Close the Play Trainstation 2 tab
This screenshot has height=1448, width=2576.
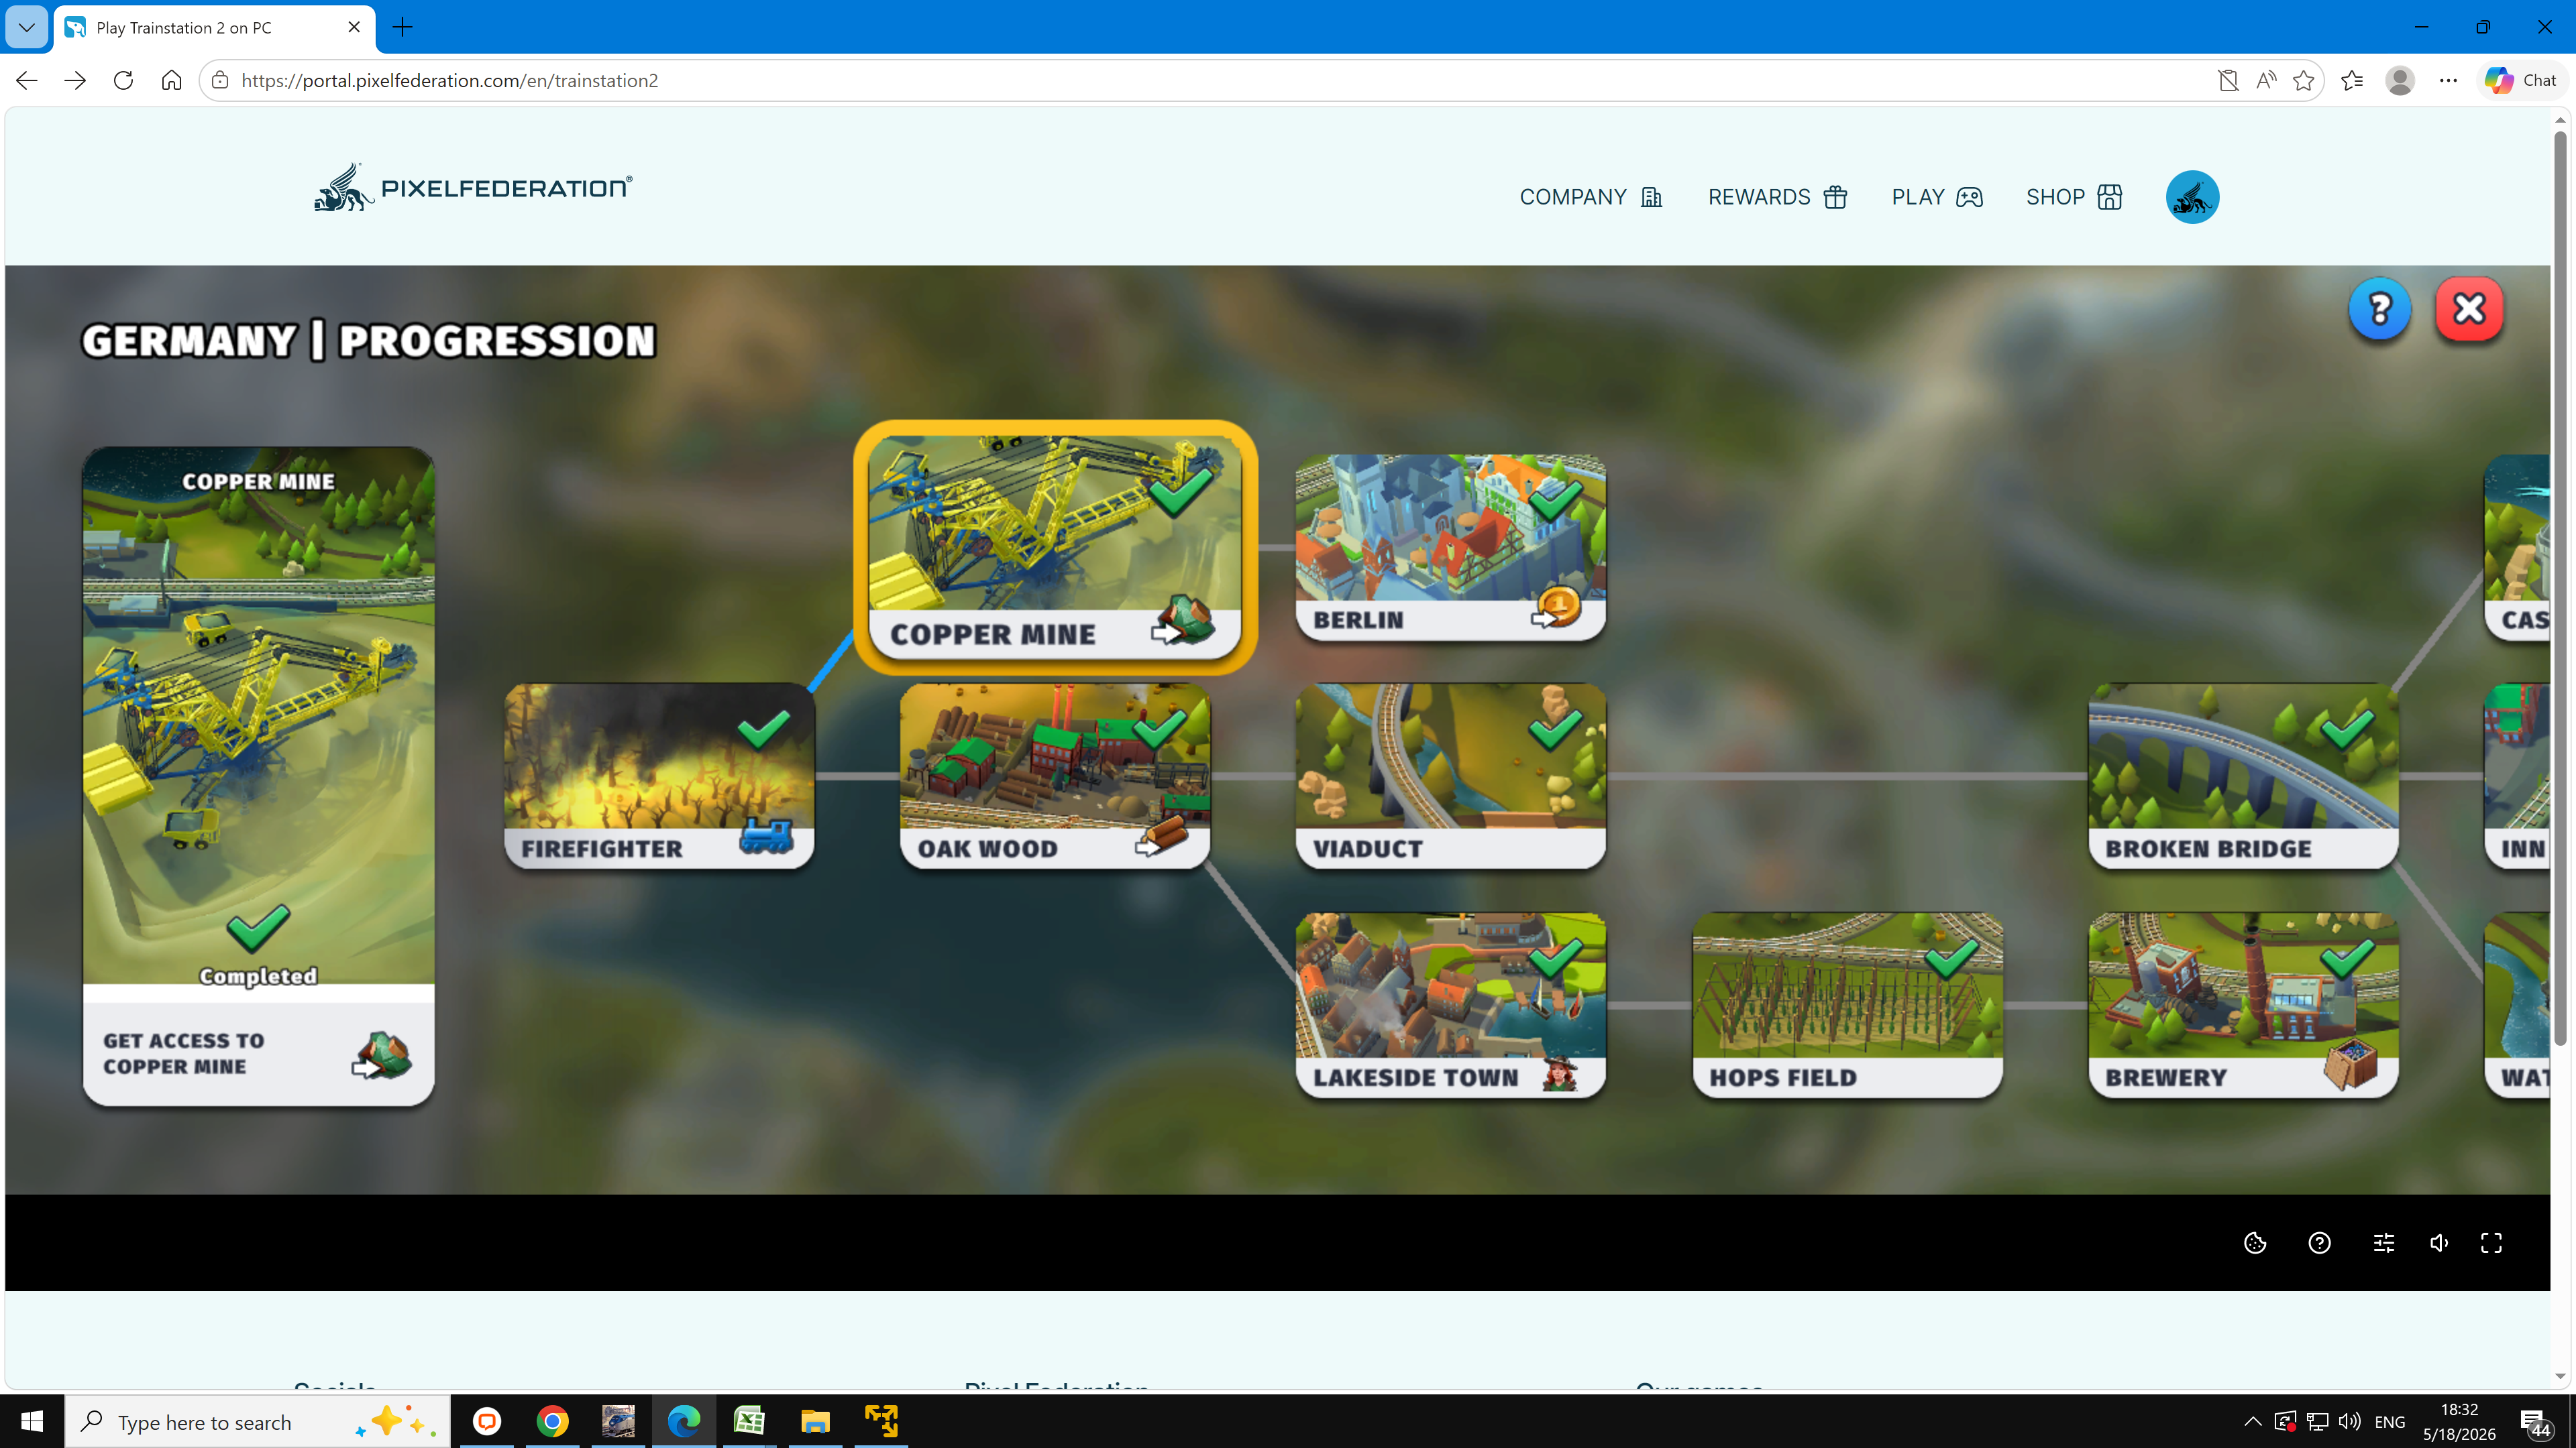(354, 27)
